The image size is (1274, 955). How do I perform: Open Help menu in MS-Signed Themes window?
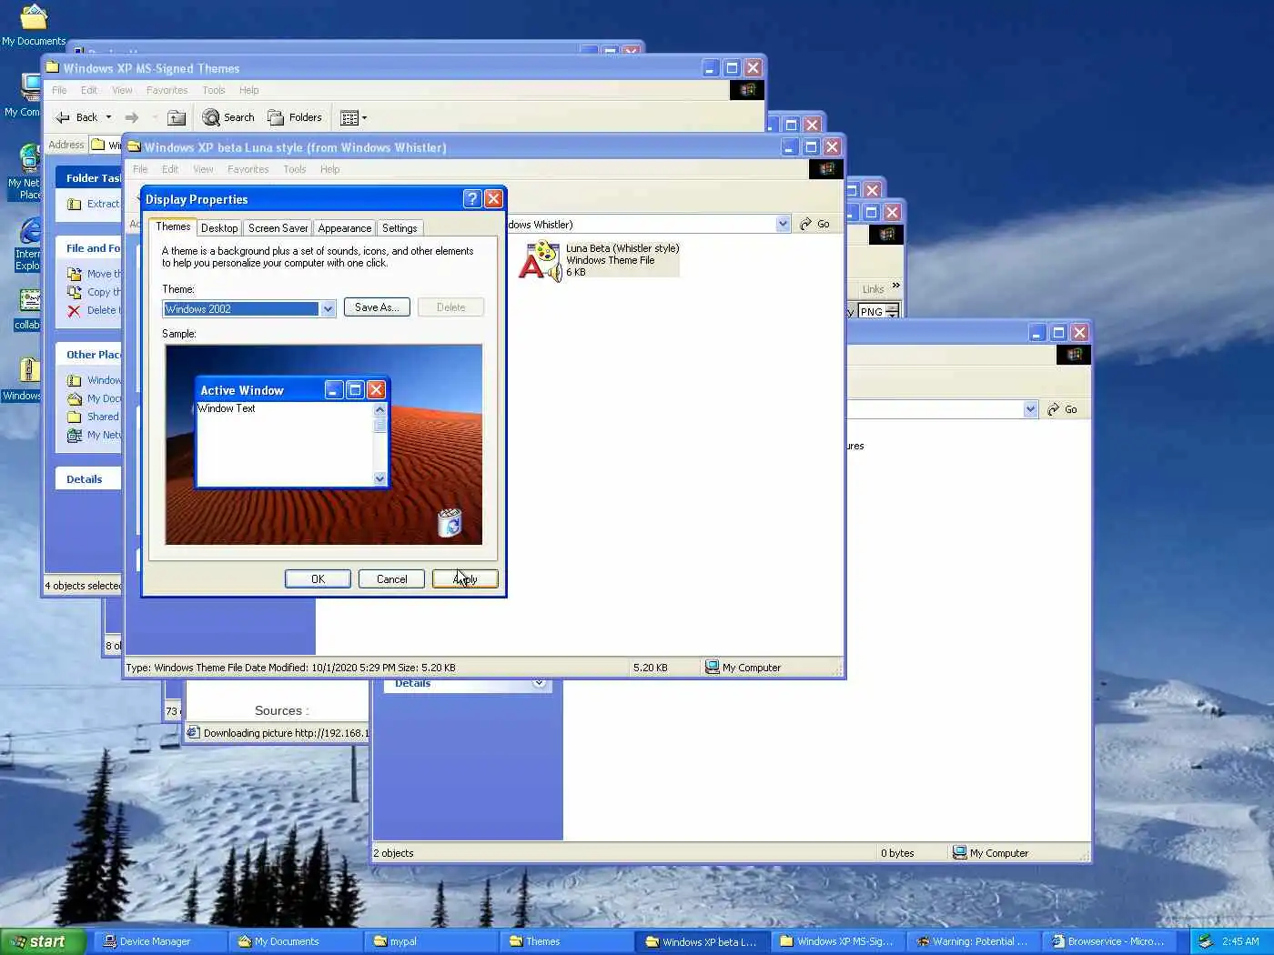point(248,90)
